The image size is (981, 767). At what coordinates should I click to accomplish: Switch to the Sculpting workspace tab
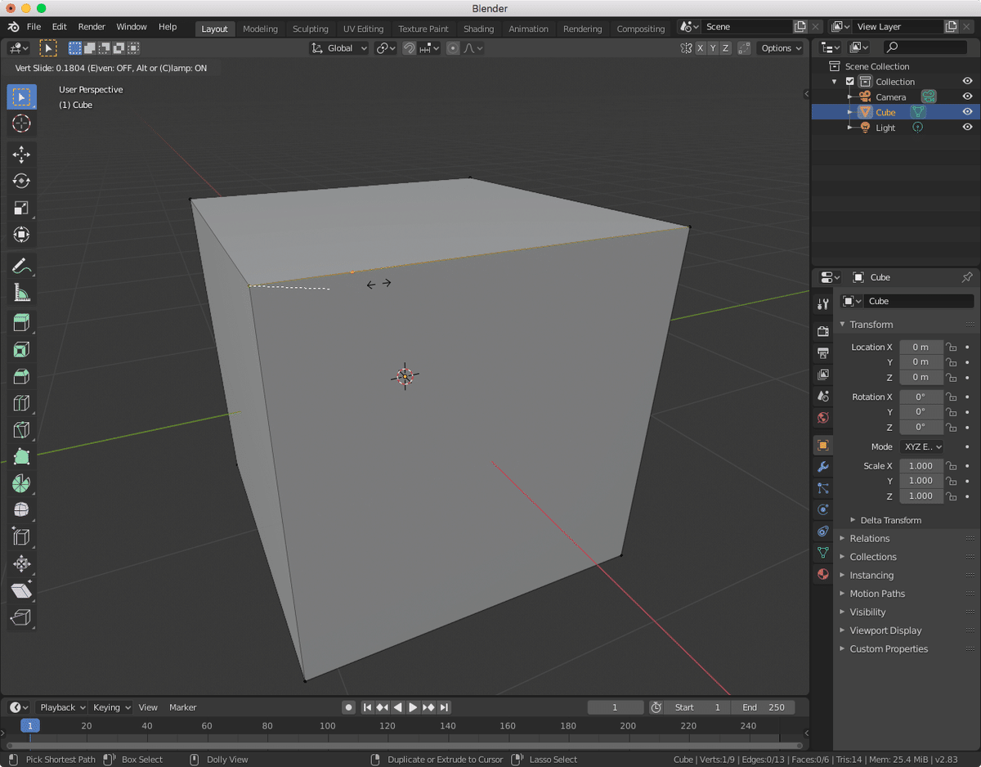point(310,29)
